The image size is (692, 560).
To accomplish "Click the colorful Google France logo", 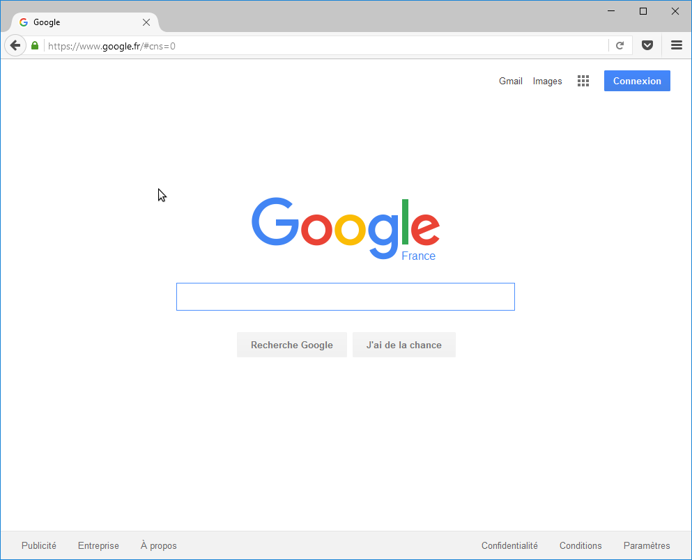I will (x=346, y=229).
